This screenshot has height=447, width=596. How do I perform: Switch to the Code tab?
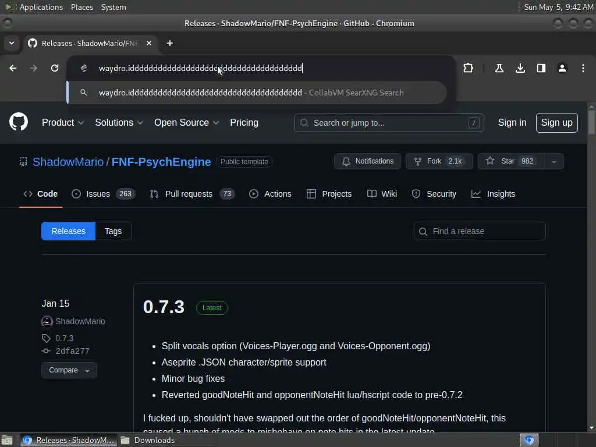(41, 194)
